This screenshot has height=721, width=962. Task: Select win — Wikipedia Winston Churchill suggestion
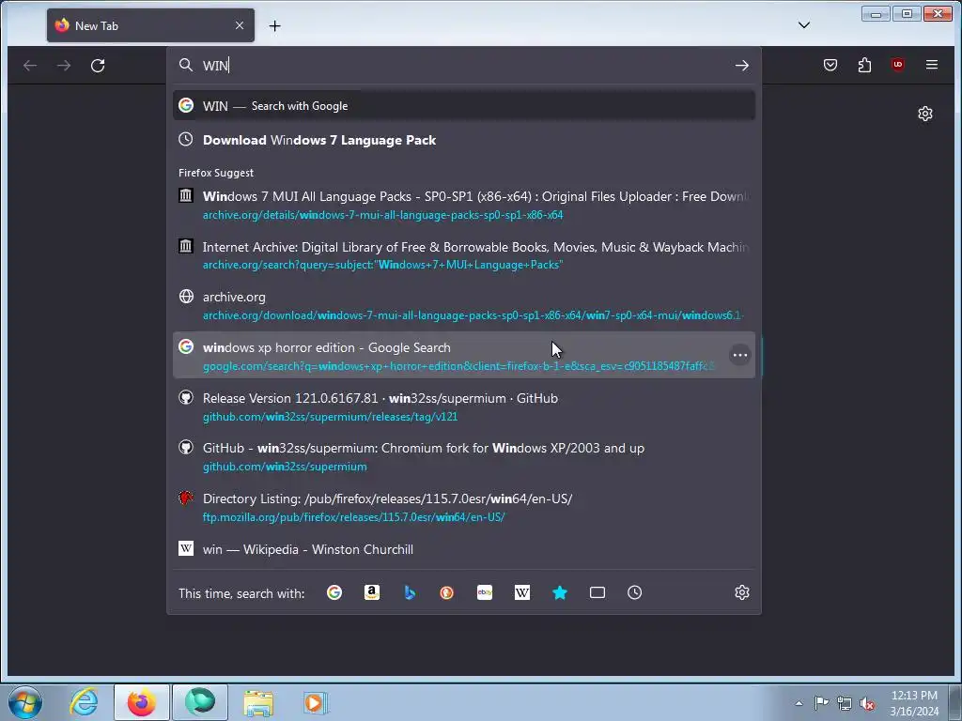click(x=464, y=549)
